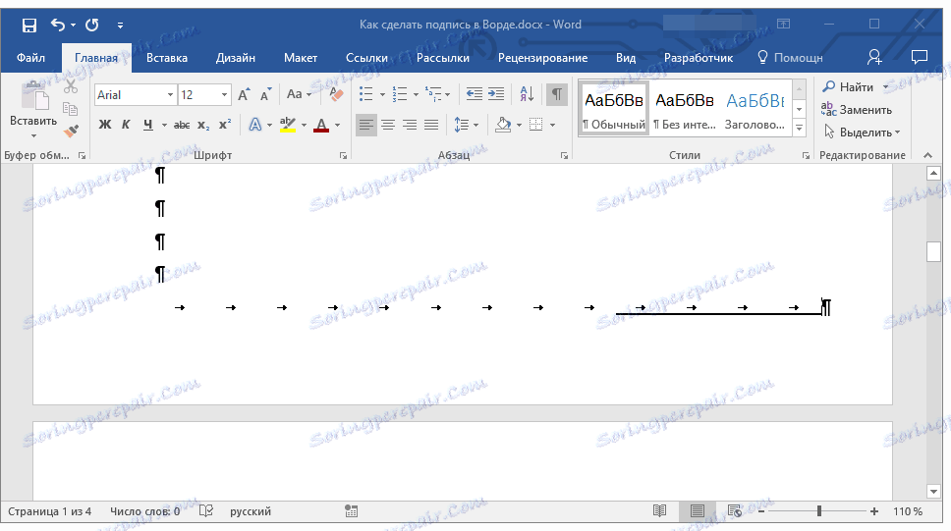Activate the Format Painter brush
This screenshot has width=951, height=531.
[x=71, y=131]
